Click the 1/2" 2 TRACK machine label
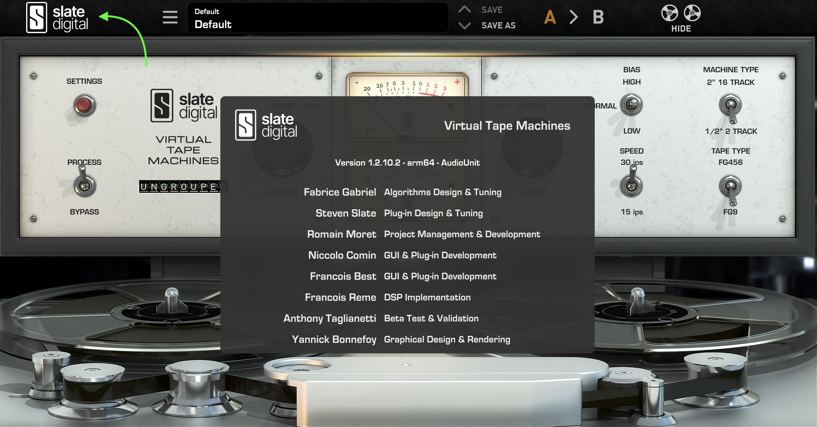Viewport: 817px width, 427px height. point(731,131)
